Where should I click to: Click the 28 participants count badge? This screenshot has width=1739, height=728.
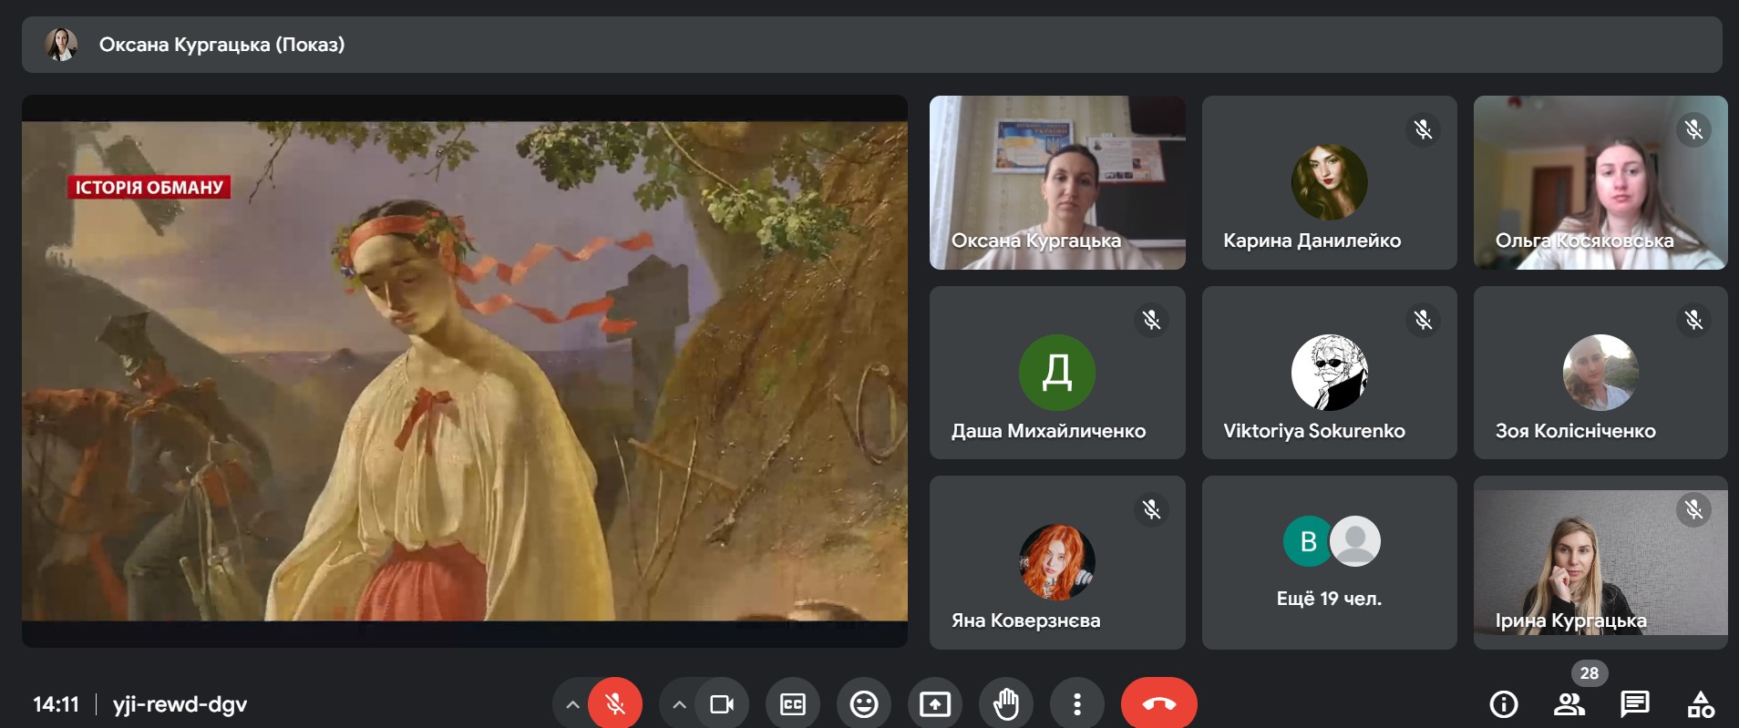tap(1590, 673)
